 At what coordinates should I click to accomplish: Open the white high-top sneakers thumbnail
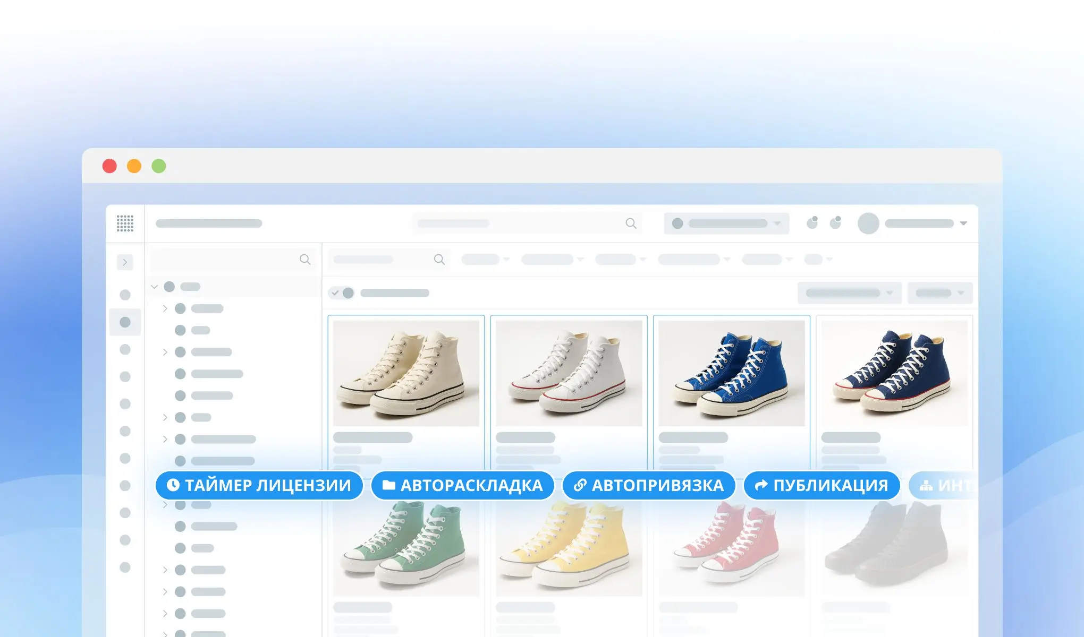coord(569,373)
